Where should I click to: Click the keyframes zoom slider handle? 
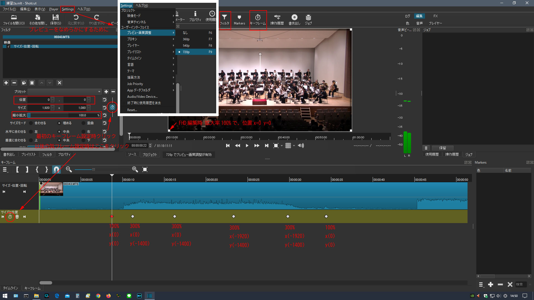93,169
